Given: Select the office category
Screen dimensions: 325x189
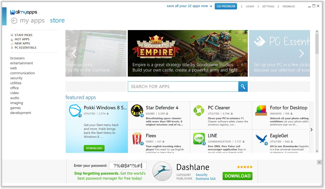Looking at the screenshot, I should (x=14, y=88).
